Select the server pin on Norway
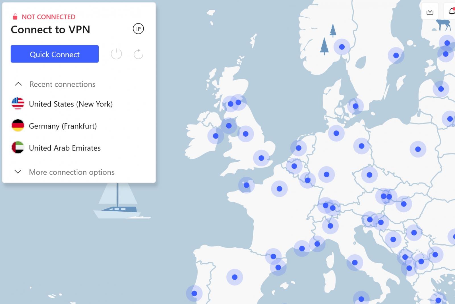Viewport: 455px width, 304px height. tap(342, 46)
